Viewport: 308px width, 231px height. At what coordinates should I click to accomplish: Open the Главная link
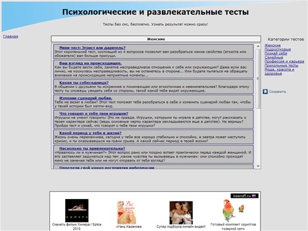[x=10, y=36]
